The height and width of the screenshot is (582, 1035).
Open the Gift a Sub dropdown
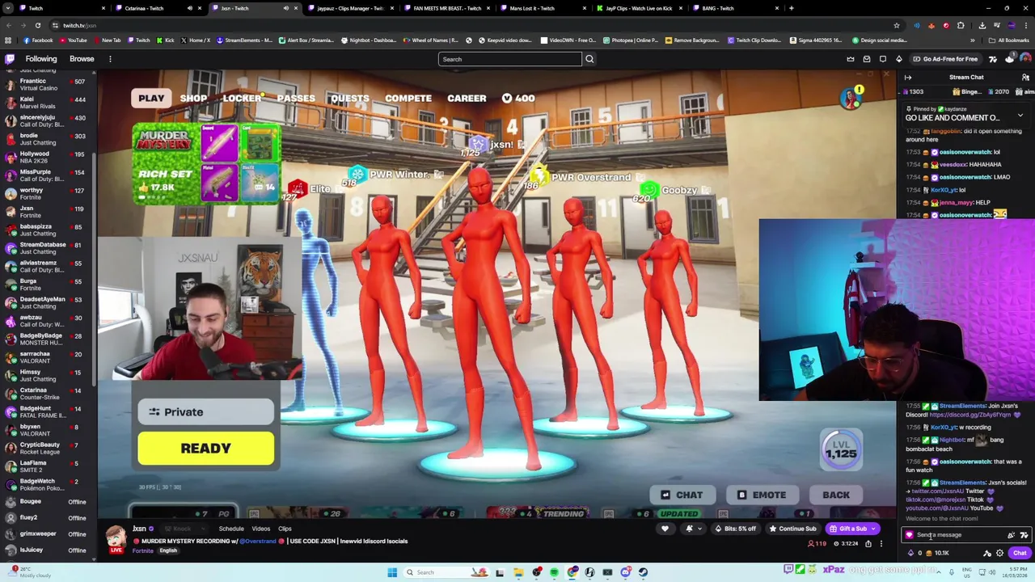[x=872, y=529]
